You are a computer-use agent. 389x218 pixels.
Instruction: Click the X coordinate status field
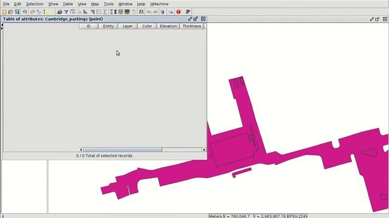238,216
